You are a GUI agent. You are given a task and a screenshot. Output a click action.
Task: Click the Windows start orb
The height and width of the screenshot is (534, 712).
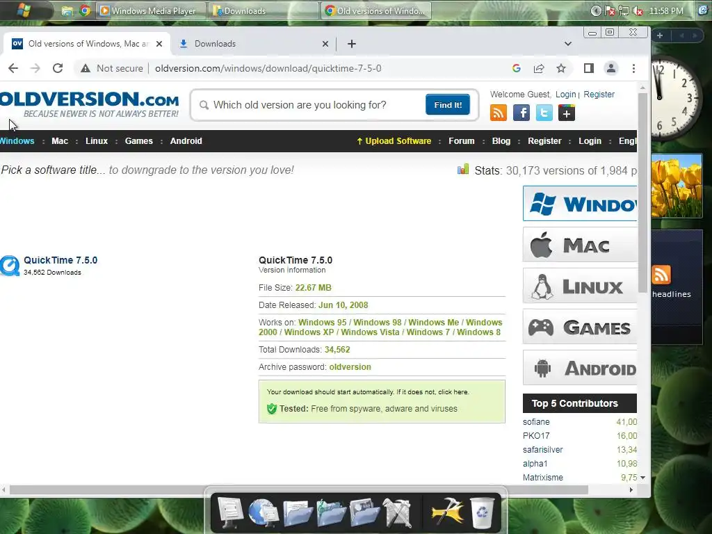[x=24, y=10]
